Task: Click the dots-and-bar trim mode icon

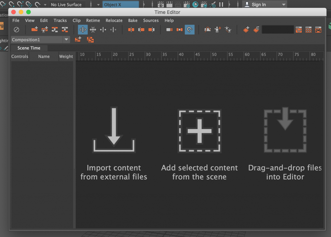Action: pos(103,29)
